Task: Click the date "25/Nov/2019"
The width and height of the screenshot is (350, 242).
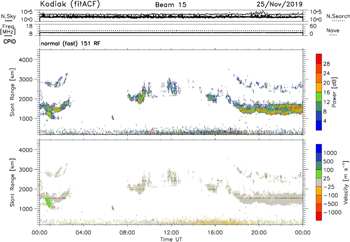Action: (x=280, y=4)
